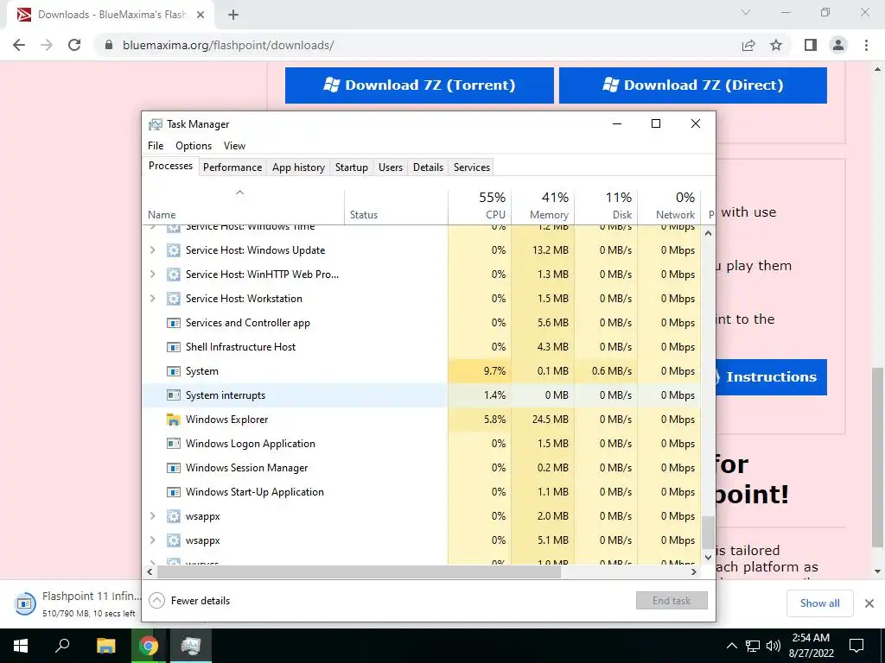Open Windows Start menu
Viewport: 885px width, 663px height.
[x=21, y=646]
